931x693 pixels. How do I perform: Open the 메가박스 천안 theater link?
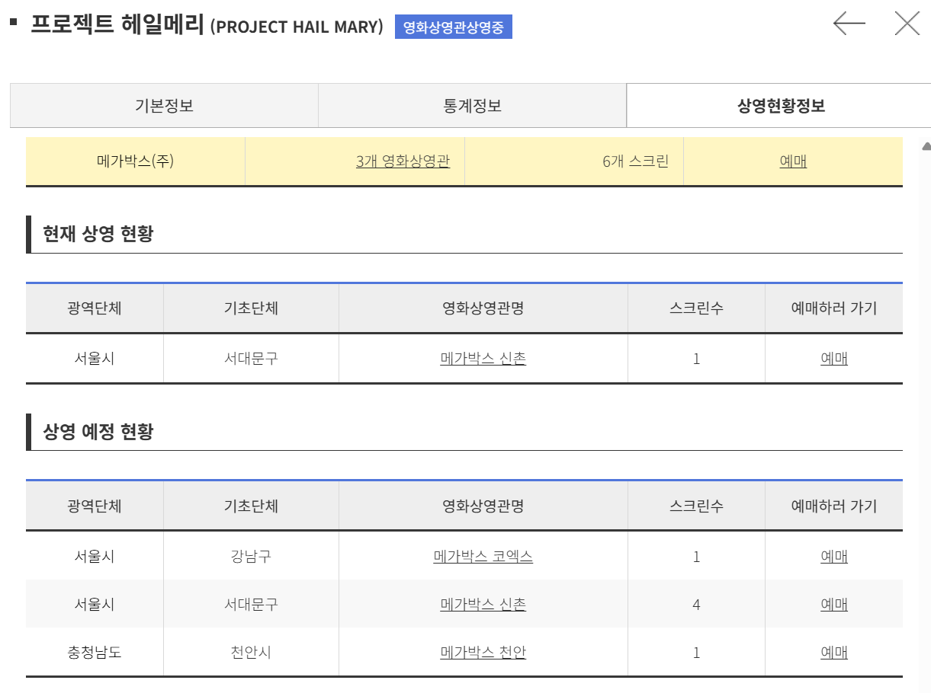pos(483,653)
